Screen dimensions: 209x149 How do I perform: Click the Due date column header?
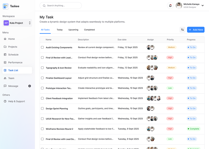122,39
